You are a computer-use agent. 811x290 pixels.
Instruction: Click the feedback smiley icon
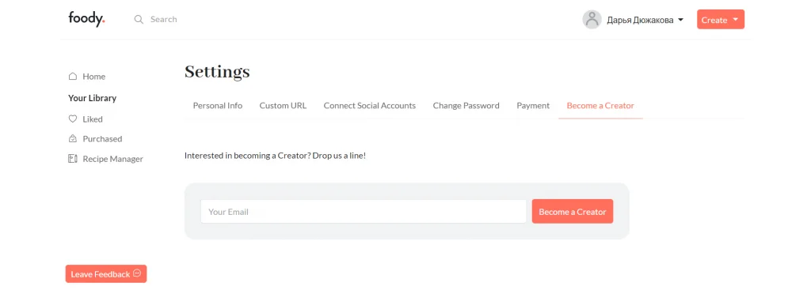[x=137, y=273]
